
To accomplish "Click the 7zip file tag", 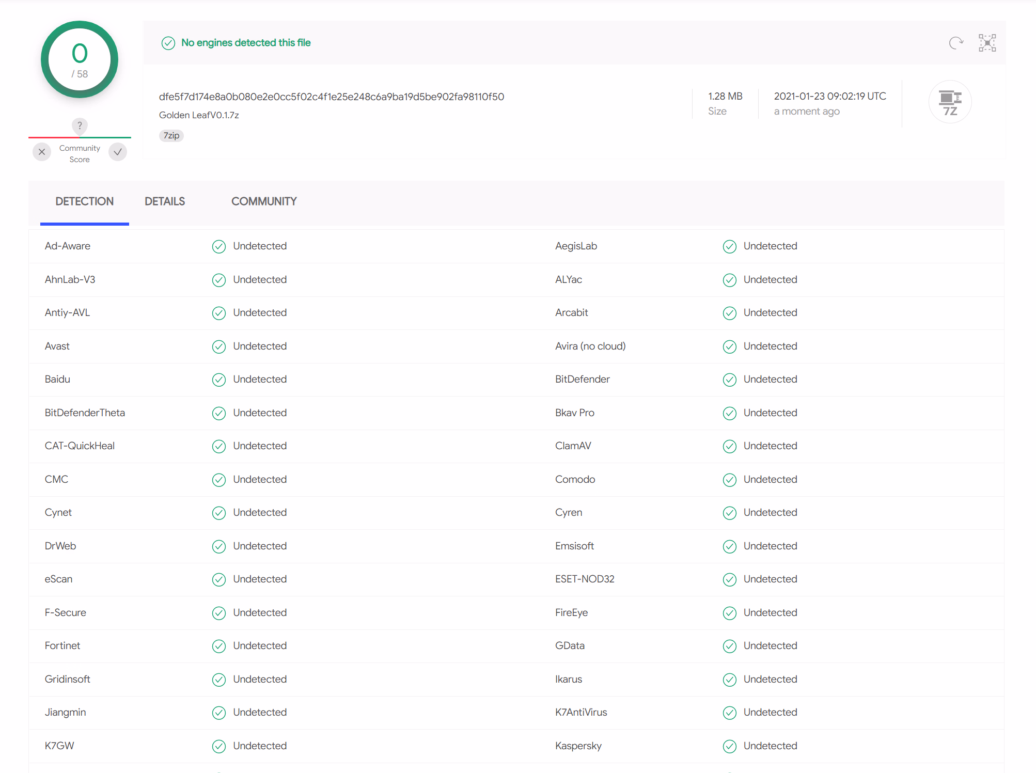I will [171, 135].
